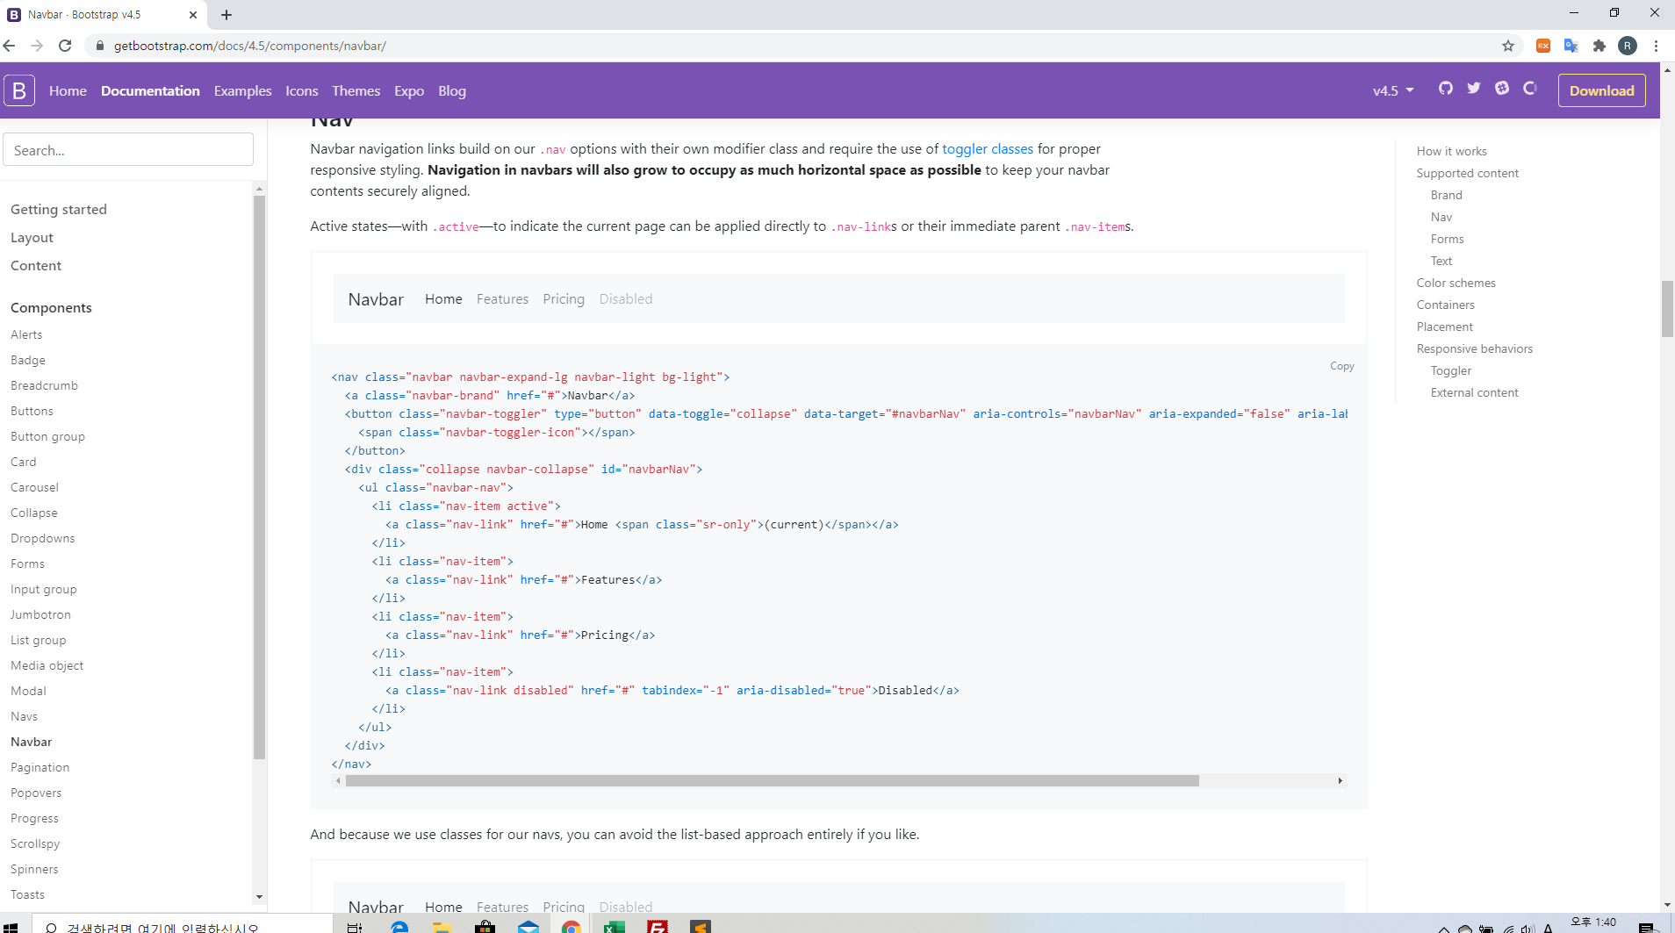Reload the page
The image size is (1675, 933).
click(65, 46)
